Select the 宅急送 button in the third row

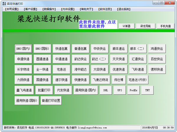point(61,69)
